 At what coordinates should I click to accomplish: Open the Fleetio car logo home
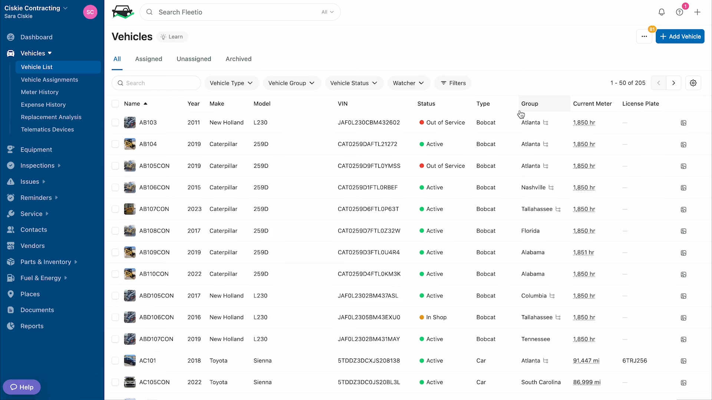[123, 12]
